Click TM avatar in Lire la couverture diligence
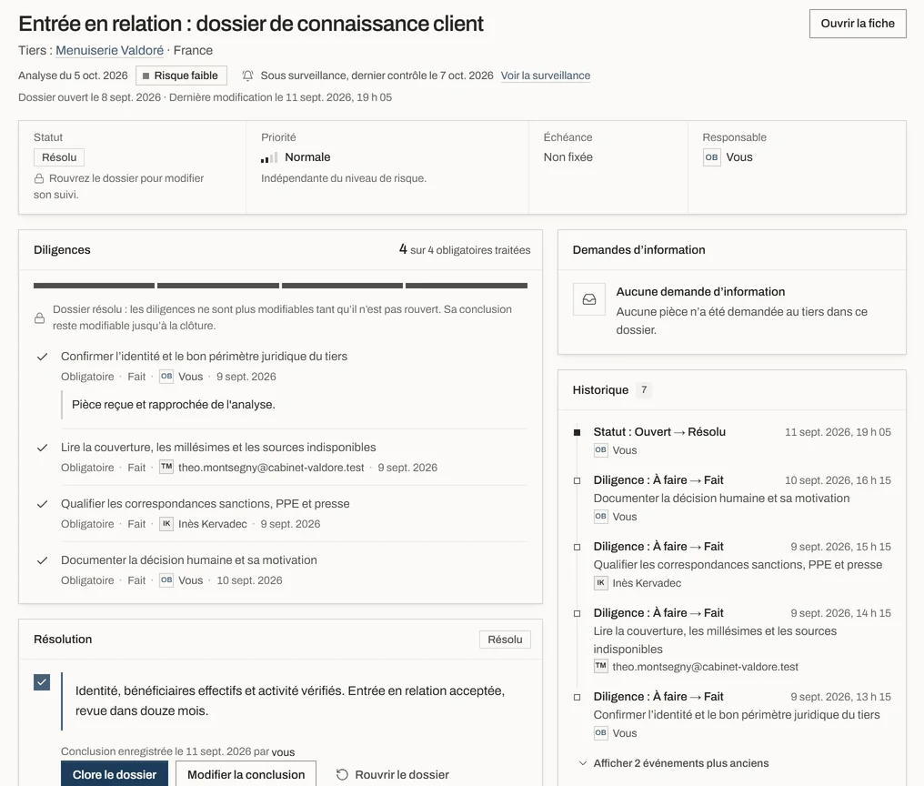The width and height of the screenshot is (924, 786). [166, 467]
